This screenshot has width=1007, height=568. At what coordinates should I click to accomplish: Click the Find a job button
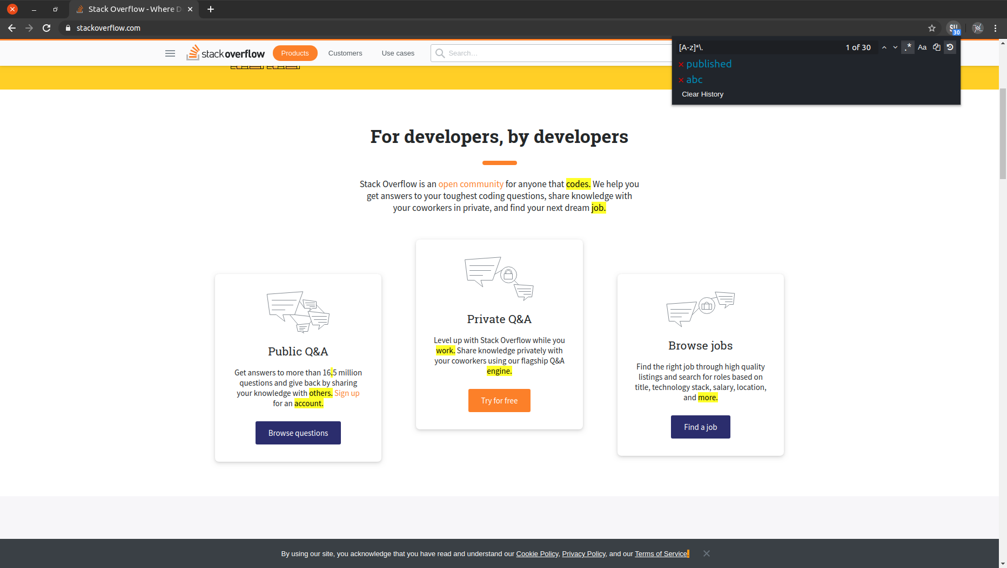point(701,427)
